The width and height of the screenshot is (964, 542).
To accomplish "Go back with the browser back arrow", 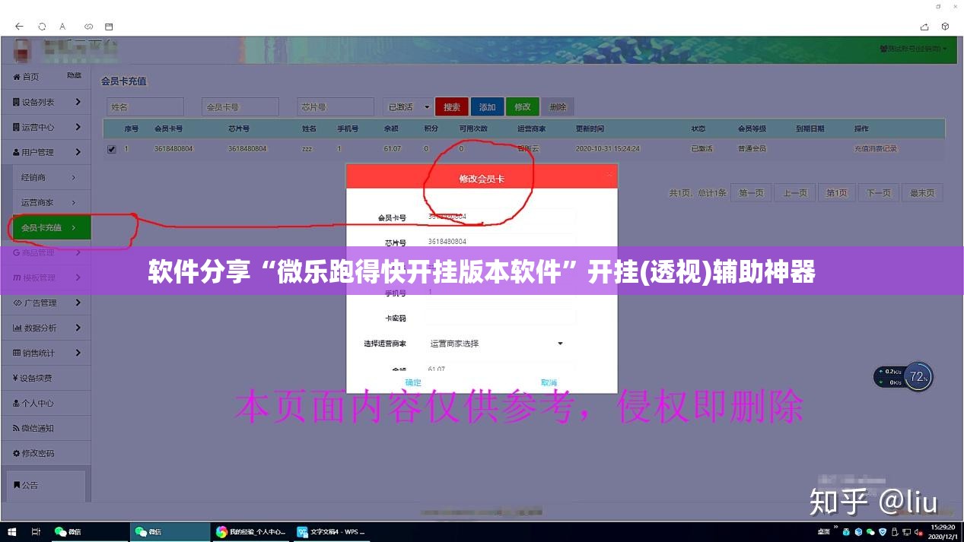I will 19,26.
